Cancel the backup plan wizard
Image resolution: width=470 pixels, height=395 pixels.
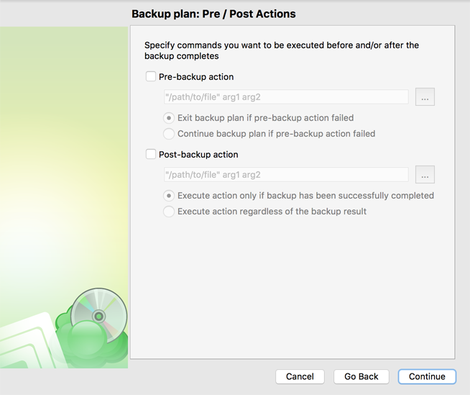pos(300,376)
